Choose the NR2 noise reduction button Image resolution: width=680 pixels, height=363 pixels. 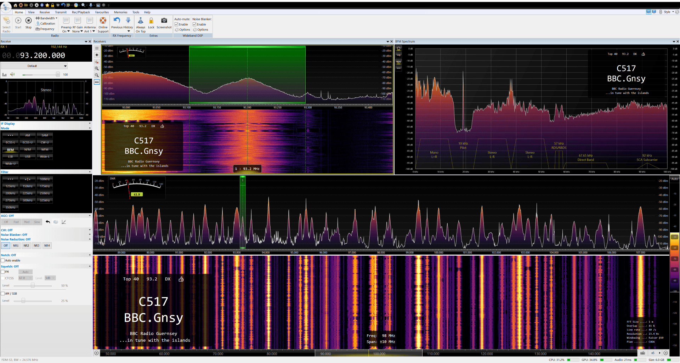coord(26,245)
